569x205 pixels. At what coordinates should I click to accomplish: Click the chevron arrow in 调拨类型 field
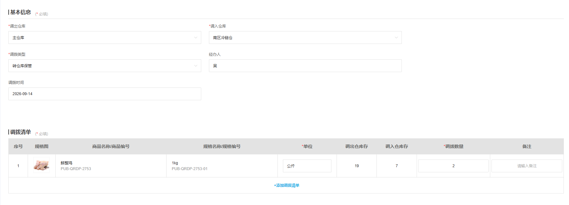pyautogui.click(x=196, y=66)
